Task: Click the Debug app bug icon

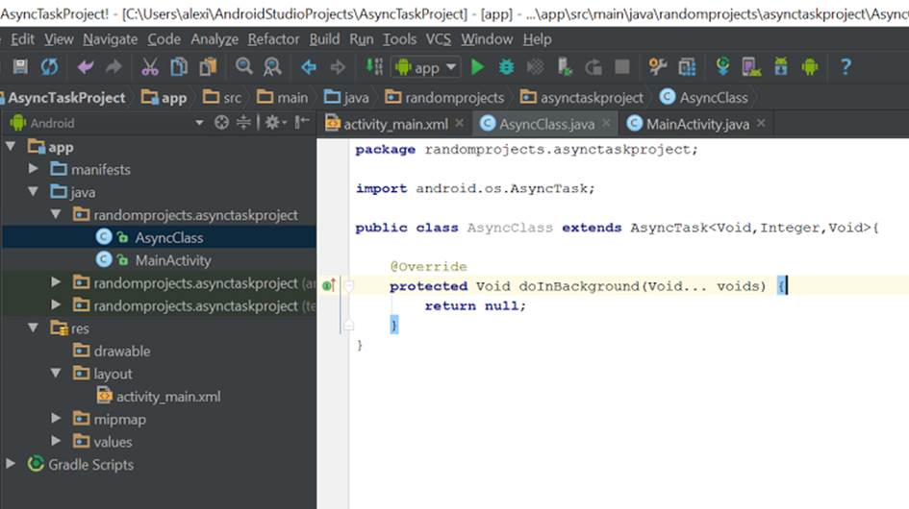Action: click(x=506, y=67)
